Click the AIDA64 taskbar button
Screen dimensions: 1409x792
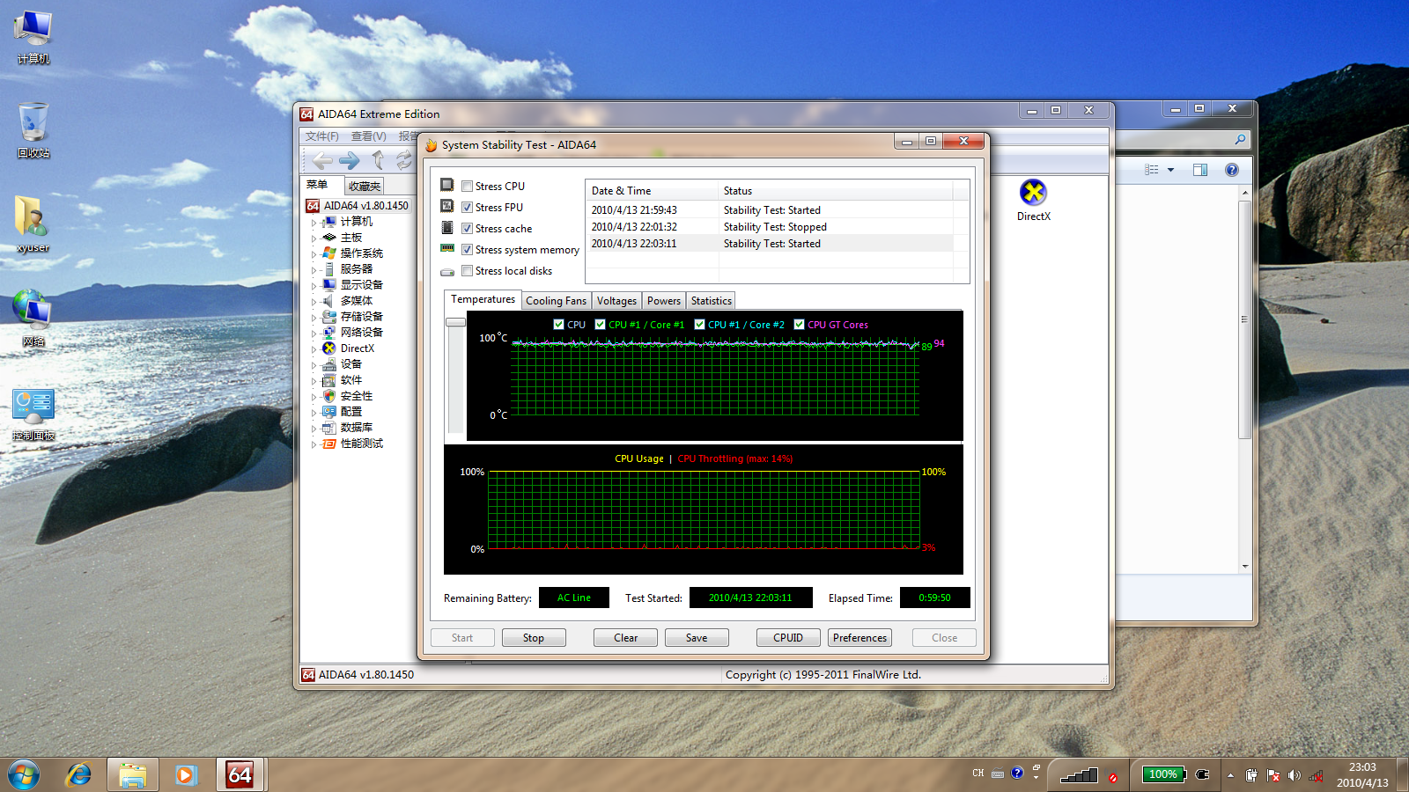(x=240, y=774)
